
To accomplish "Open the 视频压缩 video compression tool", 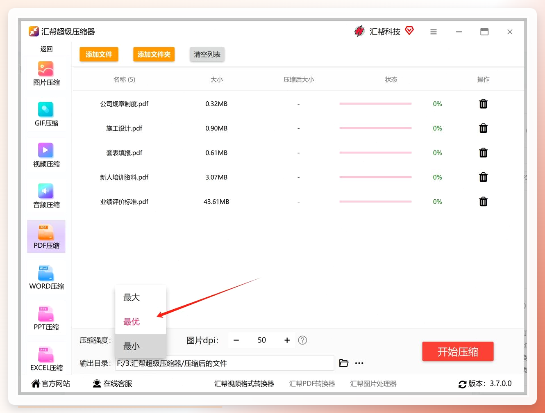I will pyautogui.click(x=46, y=155).
